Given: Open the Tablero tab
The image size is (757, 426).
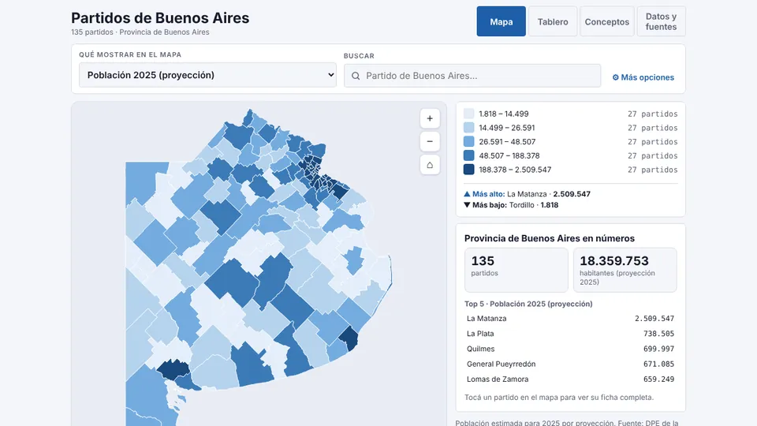Looking at the screenshot, I should (553, 21).
